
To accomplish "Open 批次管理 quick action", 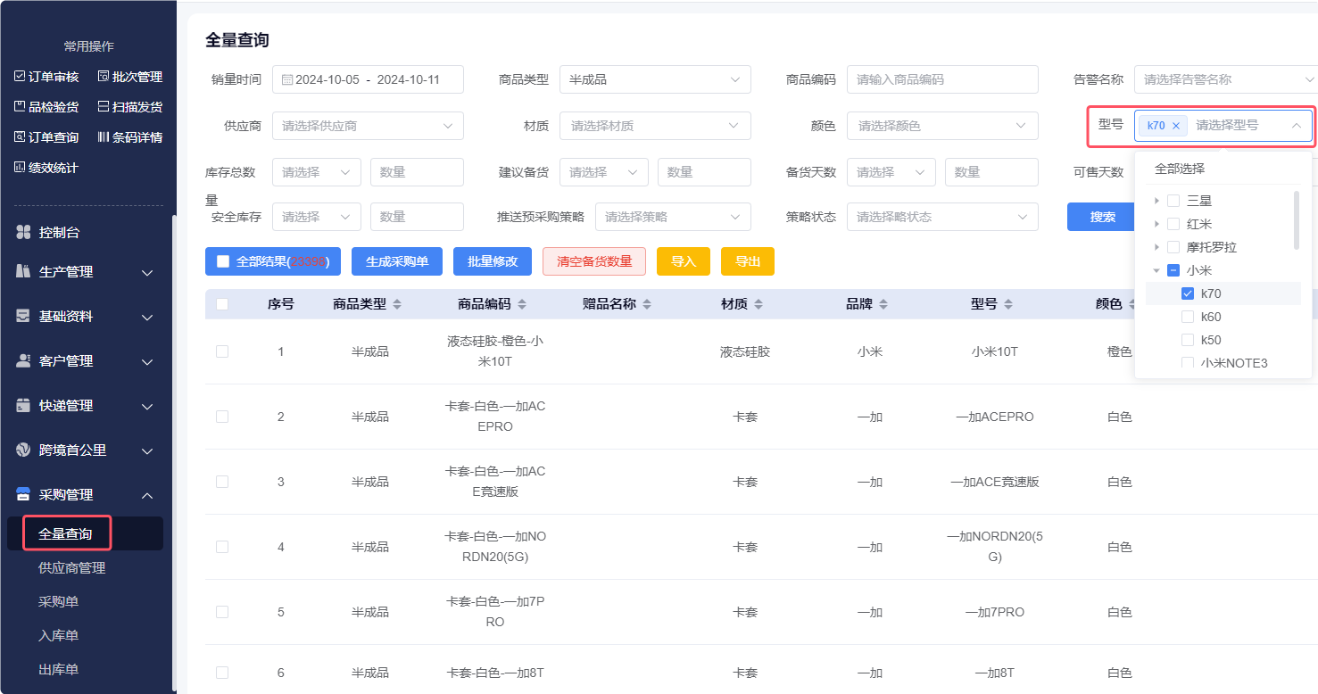I will (103, 77).
